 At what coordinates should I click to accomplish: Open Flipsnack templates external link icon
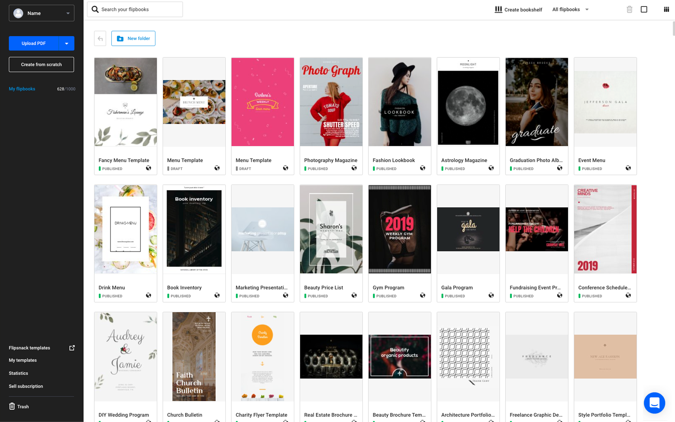click(72, 348)
